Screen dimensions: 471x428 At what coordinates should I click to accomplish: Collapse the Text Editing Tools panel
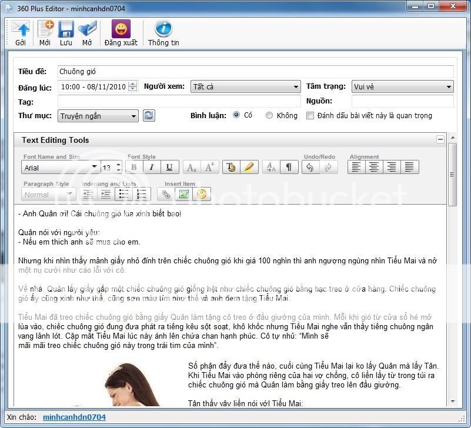[x=440, y=140]
